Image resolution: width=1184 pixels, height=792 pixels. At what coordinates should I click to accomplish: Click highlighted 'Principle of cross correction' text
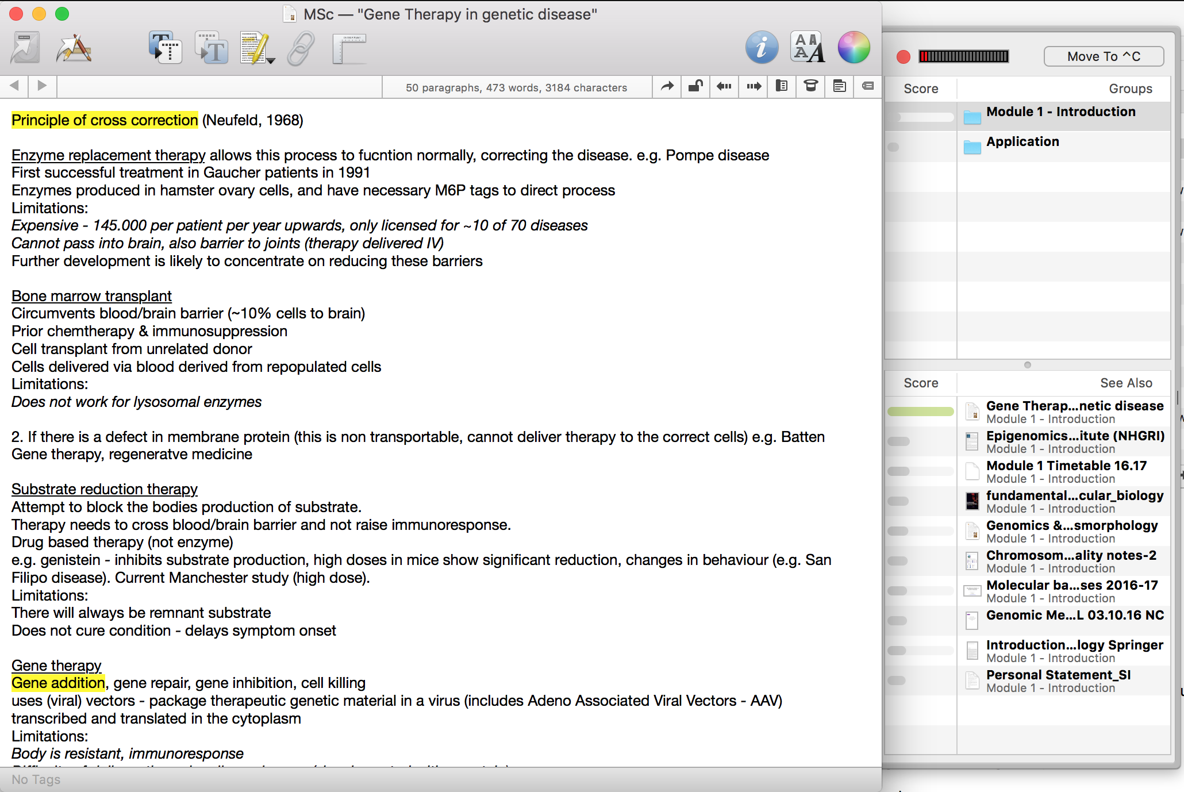105,120
